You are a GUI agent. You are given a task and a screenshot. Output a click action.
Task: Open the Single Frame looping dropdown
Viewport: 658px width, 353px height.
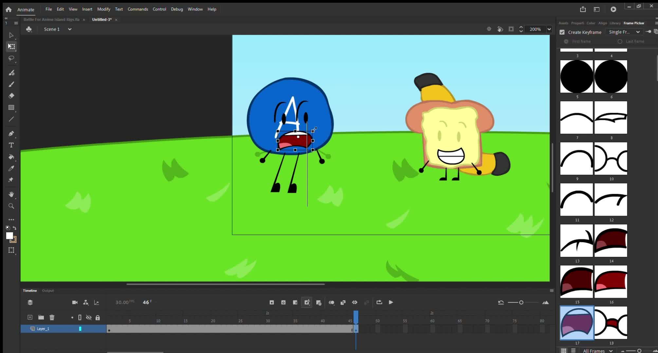(x=624, y=32)
